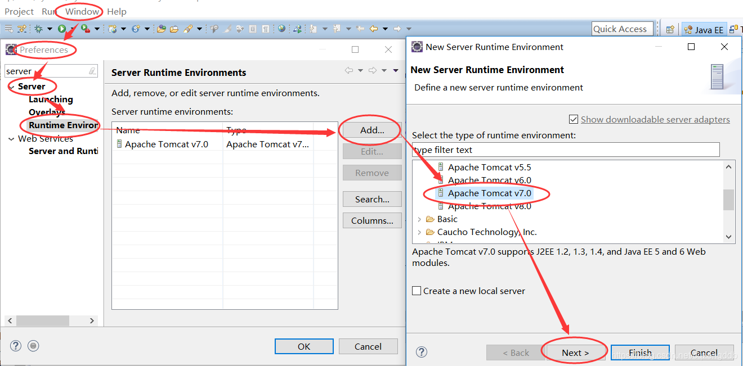This screenshot has height=366, width=743.
Task: Click the Preferences forward history arrow
Action: pyautogui.click(x=372, y=70)
